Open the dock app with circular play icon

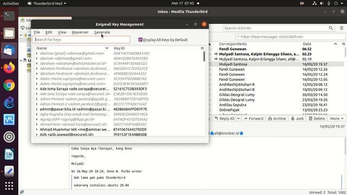9,137
